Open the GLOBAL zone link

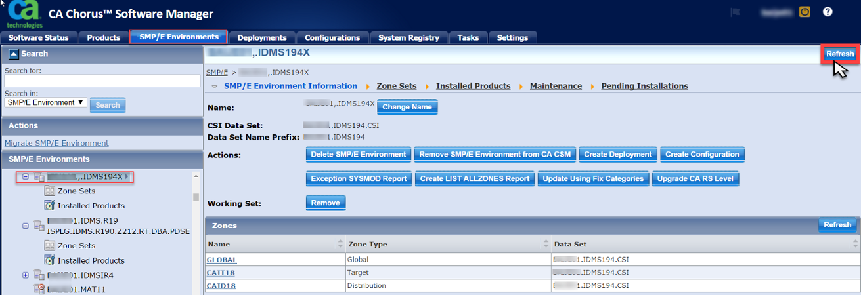pos(221,260)
